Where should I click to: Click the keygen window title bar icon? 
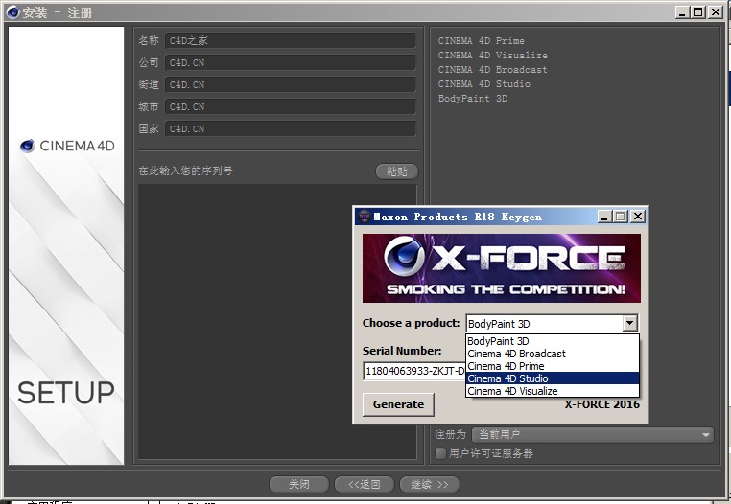(x=365, y=217)
